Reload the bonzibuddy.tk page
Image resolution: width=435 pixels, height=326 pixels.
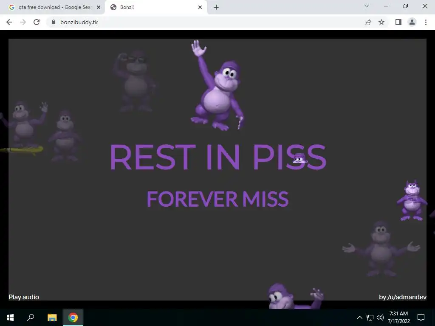pos(37,22)
